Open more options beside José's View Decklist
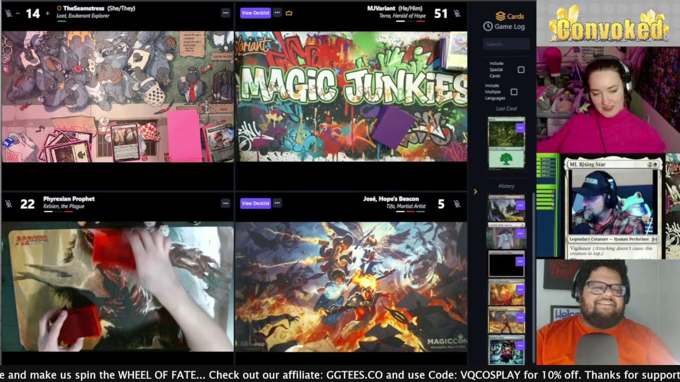 [277, 203]
